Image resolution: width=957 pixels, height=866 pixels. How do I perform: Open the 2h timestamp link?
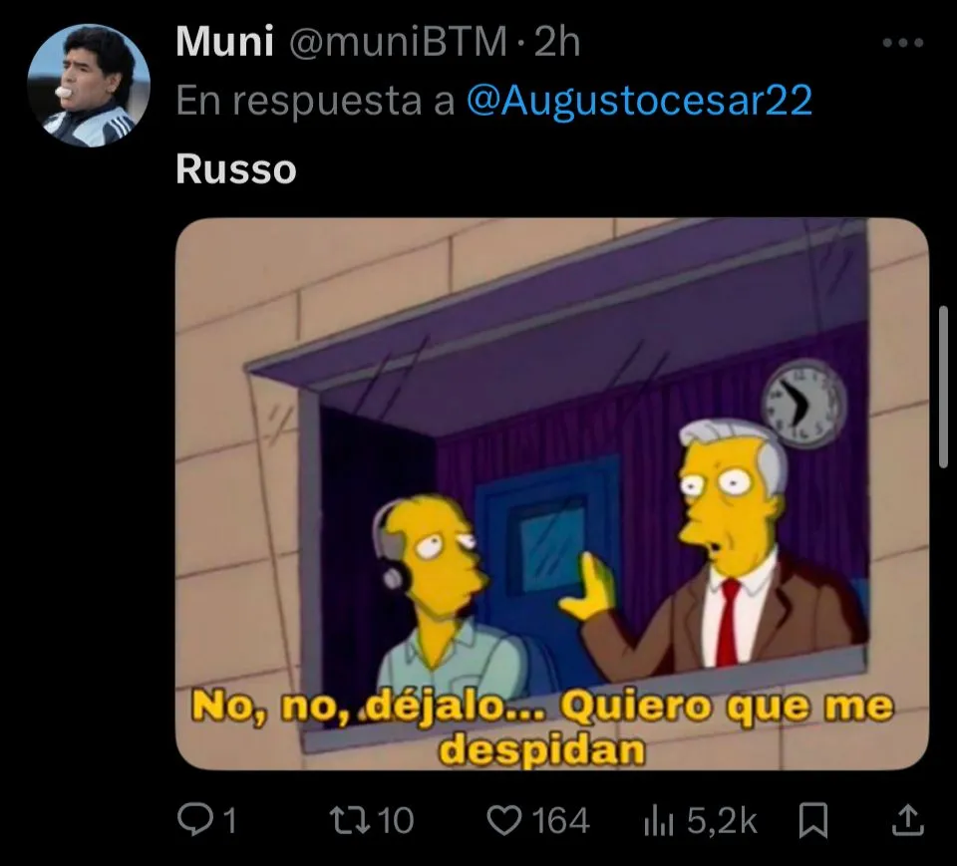pos(556,42)
